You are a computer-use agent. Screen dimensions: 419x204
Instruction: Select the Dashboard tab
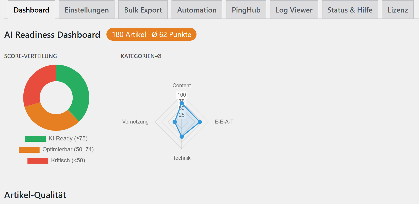click(x=31, y=10)
